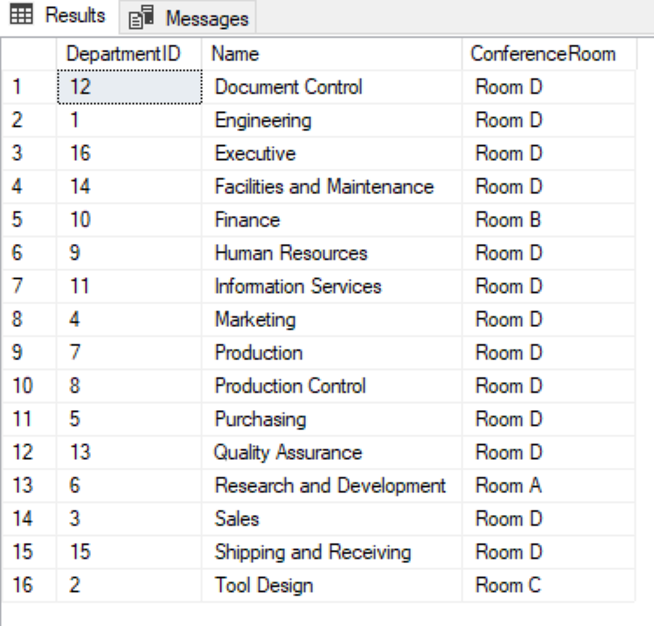
Task: Click the Facilities and Maintenance cell
Action: [x=331, y=186]
